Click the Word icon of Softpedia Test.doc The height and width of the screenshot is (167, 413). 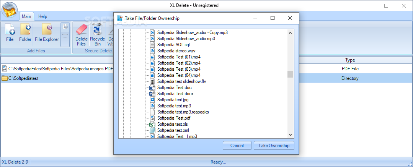tap(152, 87)
